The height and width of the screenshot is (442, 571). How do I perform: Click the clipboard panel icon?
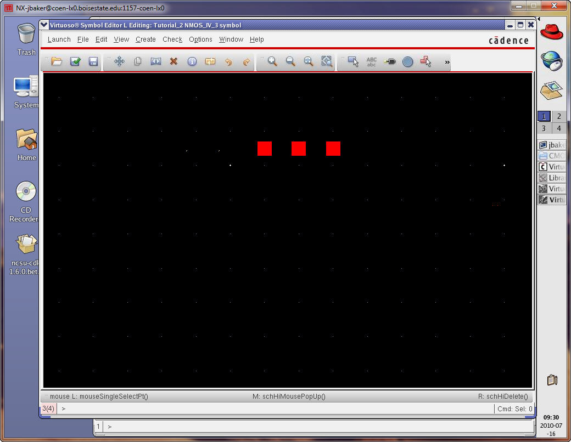click(552, 380)
